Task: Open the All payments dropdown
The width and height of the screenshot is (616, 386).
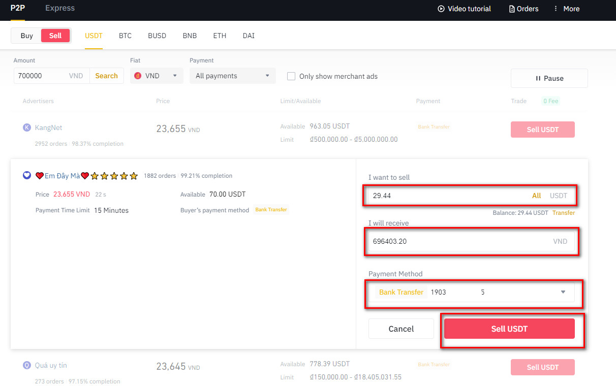Action: [x=232, y=76]
